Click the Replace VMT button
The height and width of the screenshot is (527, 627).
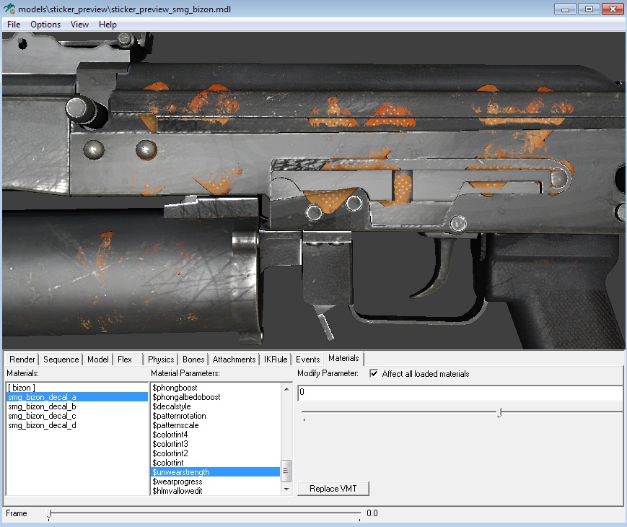coord(333,489)
